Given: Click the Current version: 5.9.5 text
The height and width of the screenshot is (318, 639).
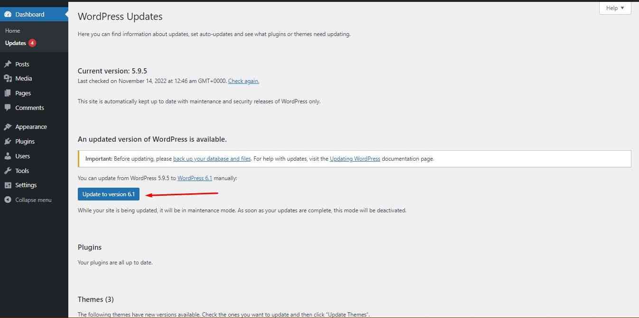Looking at the screenshot, I should (x=112, y=71).
